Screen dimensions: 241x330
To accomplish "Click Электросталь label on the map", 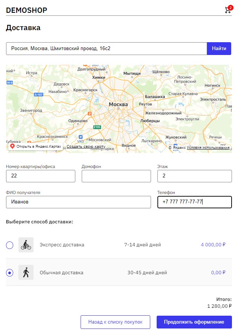I will tap(213, 99).
